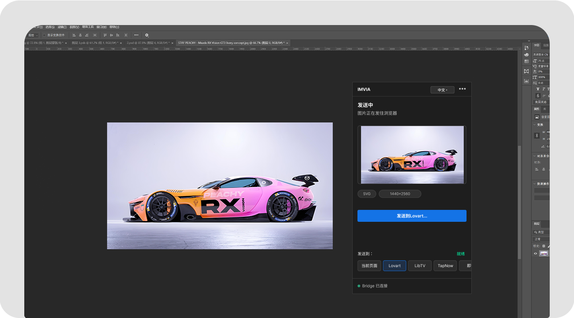Select LibTV as send destination

pyautogui.click(x=420, y=266)
